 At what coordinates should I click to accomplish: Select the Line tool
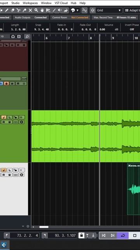point(54,11)
